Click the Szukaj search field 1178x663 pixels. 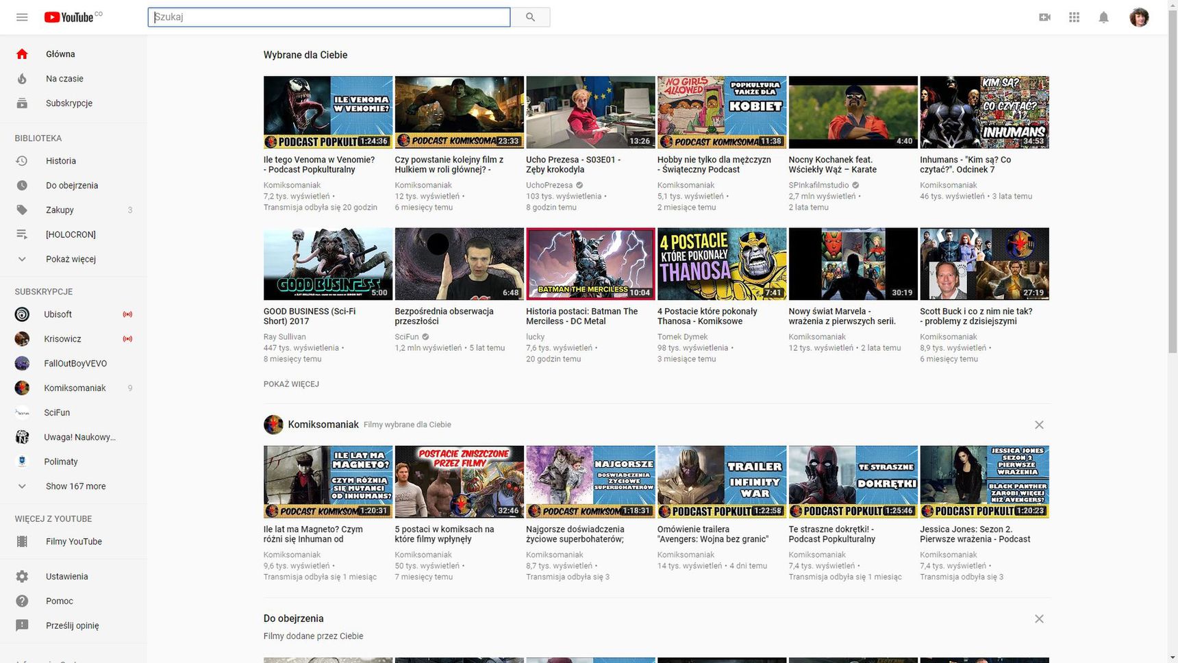[x=329, y=17]
